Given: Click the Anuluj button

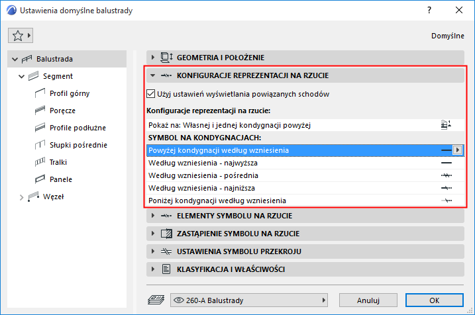Looking at the screenshot, I should click(368, 300).
